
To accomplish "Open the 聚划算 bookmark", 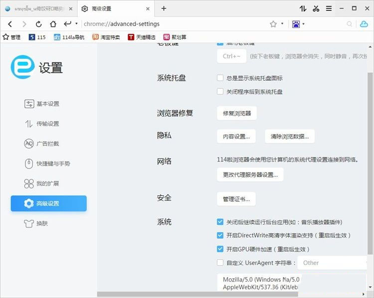I will pyautogui.click(x=175, y=37).
